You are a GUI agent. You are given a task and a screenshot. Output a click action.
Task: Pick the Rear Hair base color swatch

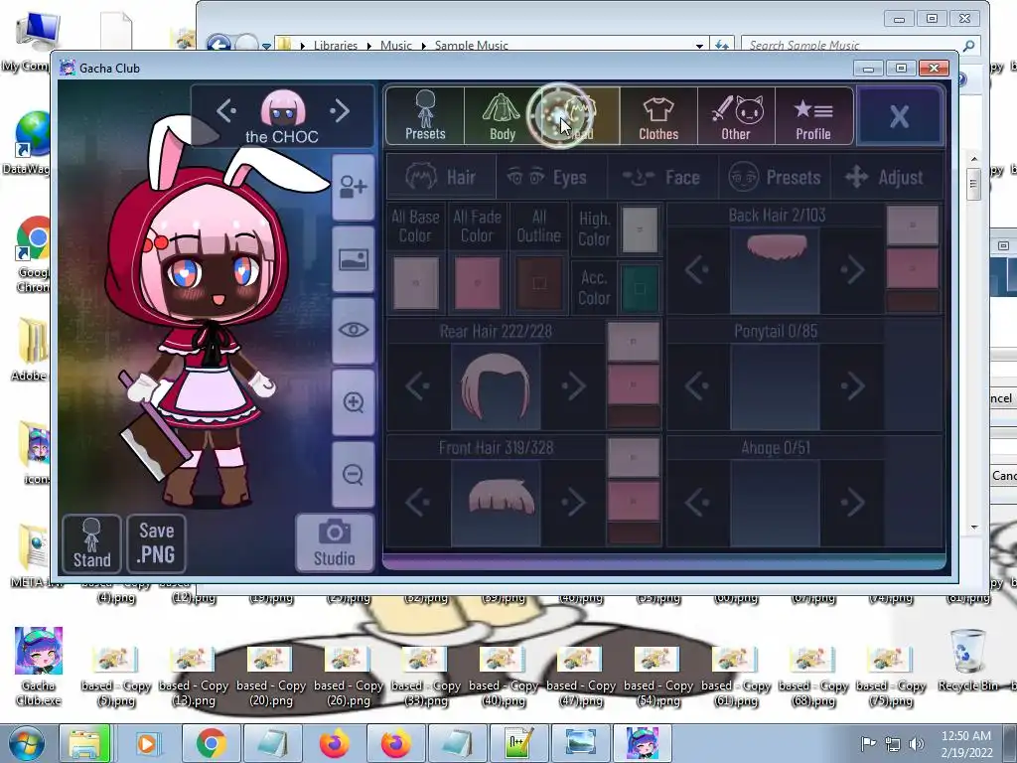click(x=634, y=342)
